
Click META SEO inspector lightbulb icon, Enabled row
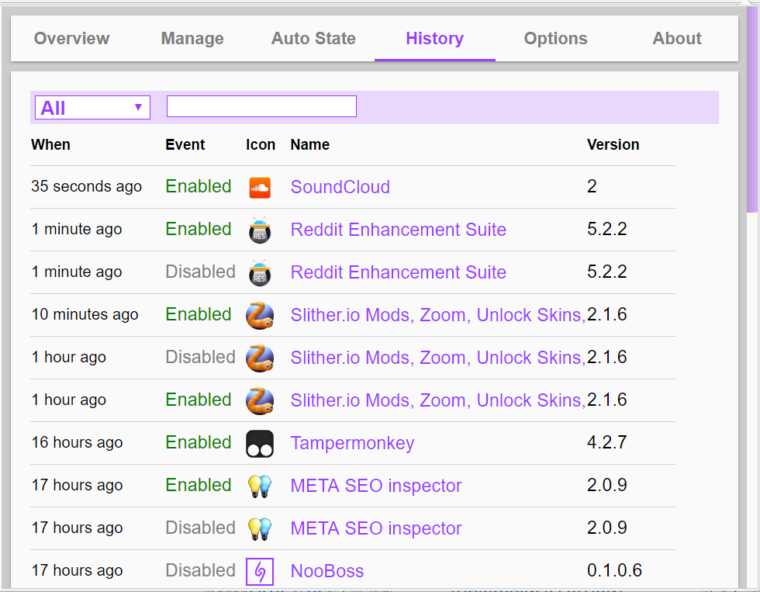pos(260,486)
